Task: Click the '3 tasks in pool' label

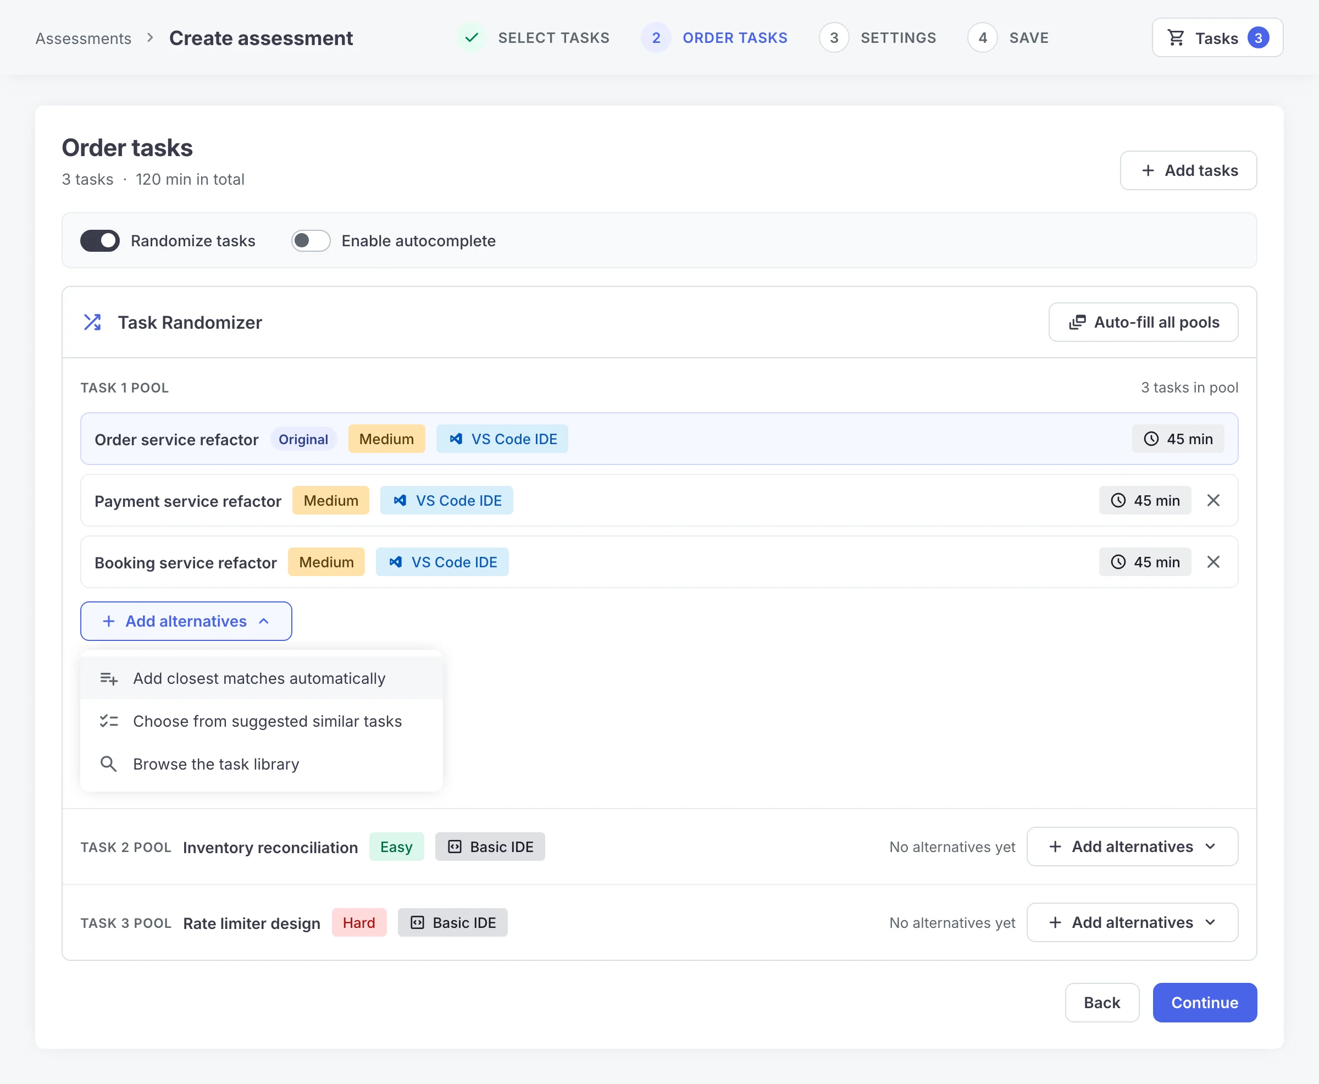Action: [x=1190, y=388]
